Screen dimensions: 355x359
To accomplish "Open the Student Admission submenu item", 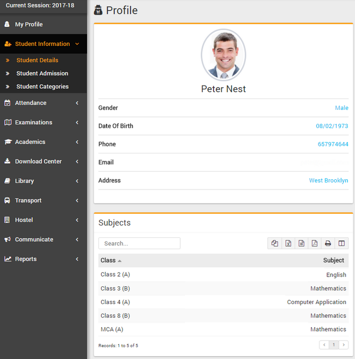I will pyautogui.click(x=42, y=73).
